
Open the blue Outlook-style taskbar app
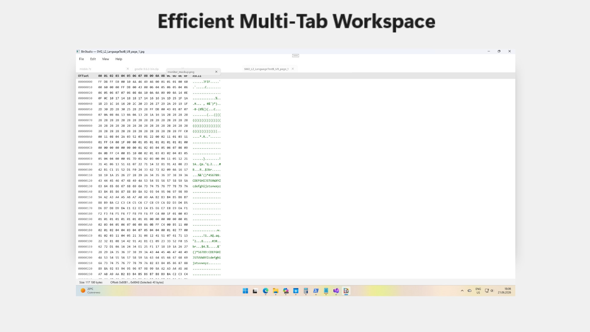[296, 291]
